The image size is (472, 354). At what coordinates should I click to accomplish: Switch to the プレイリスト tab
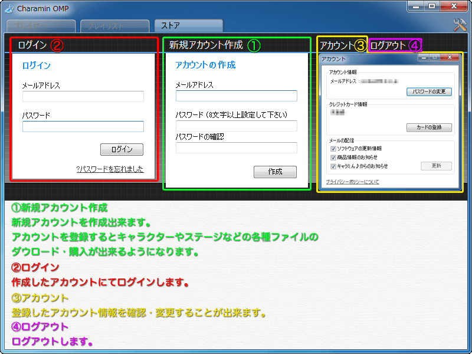point(114,26)
